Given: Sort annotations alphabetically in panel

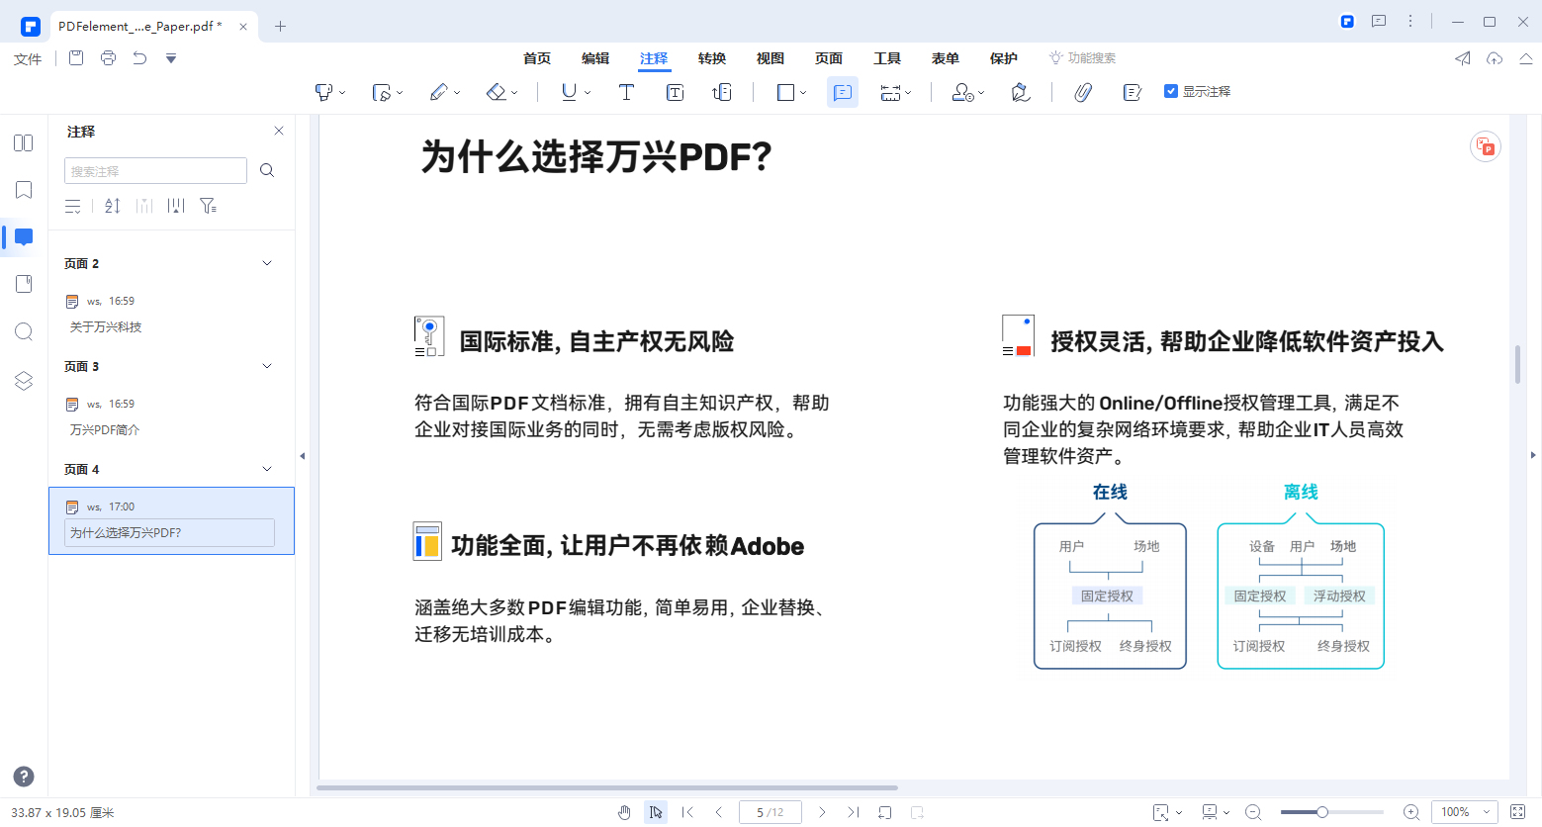Looking at the screenshot, I should [113, 206].
